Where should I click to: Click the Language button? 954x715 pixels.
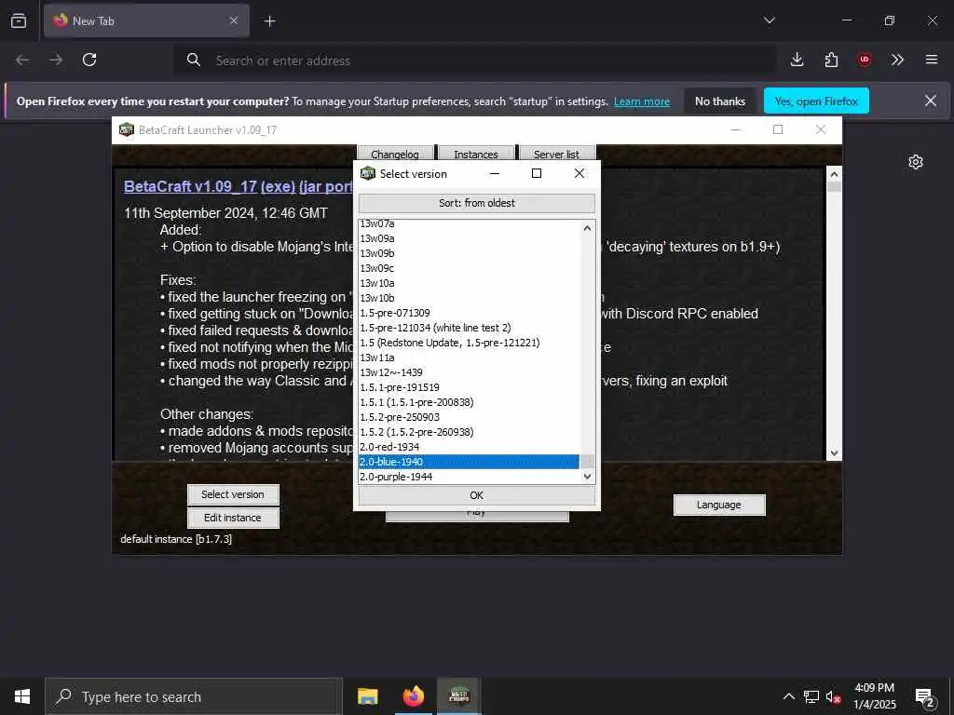[x=719, y=505]
